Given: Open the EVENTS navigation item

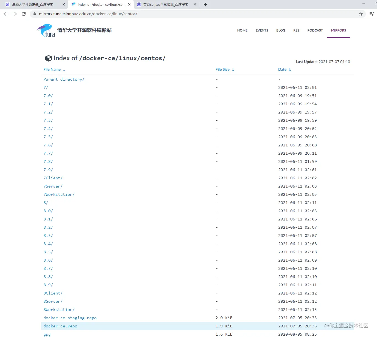Looking at the screenshot, I should point(262,30).
